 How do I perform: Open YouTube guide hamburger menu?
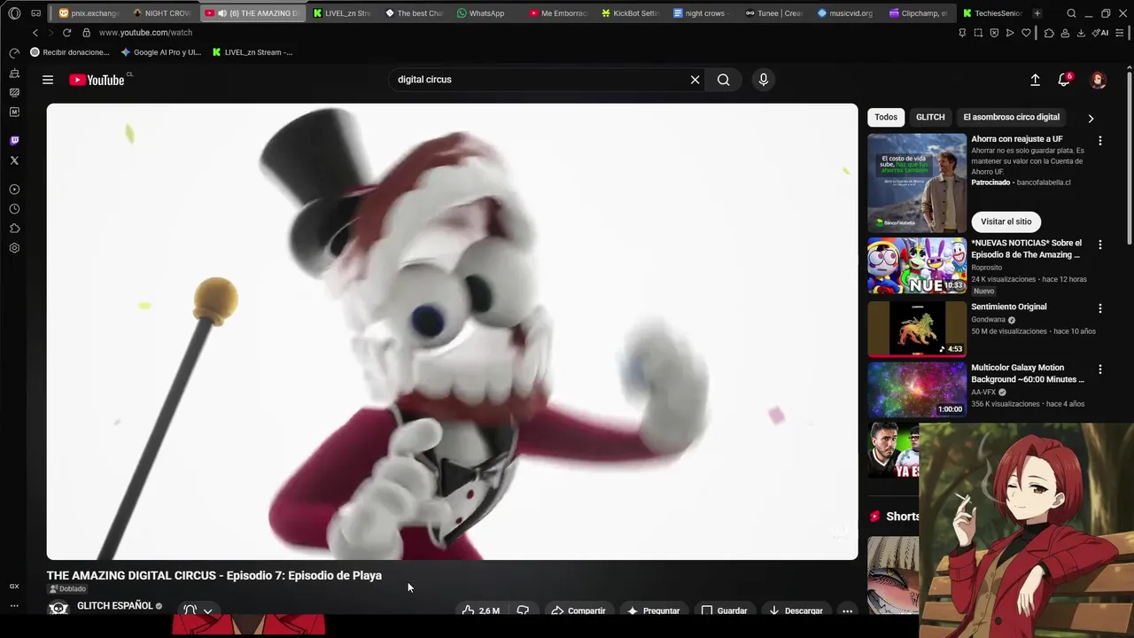point(48,80)
